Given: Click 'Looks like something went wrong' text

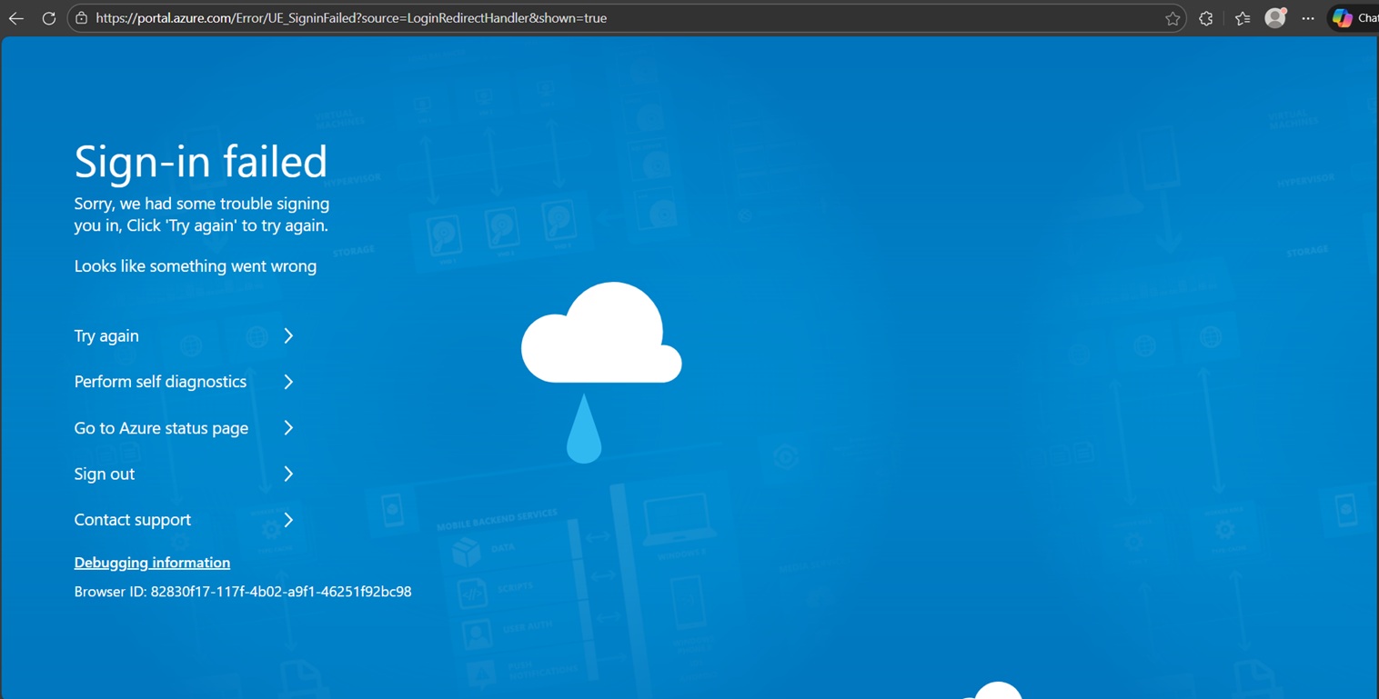Looking at the screenshot, I should (x=196, y=266).
